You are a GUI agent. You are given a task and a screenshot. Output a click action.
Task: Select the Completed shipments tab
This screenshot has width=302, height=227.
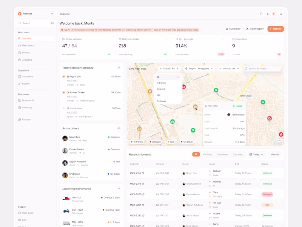point(222,154)
